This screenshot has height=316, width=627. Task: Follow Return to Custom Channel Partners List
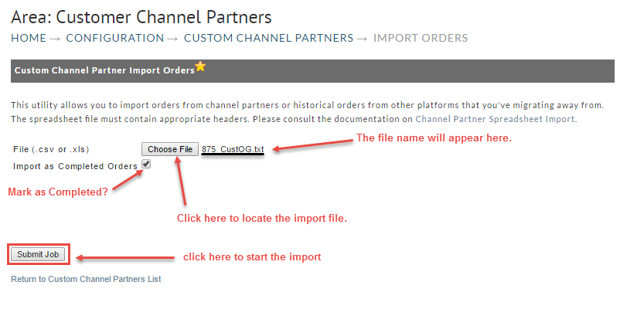pyautogui.click(x=86, y=279)
